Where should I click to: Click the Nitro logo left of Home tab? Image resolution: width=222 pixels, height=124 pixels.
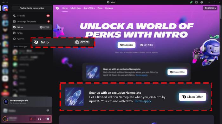point(57,8)
